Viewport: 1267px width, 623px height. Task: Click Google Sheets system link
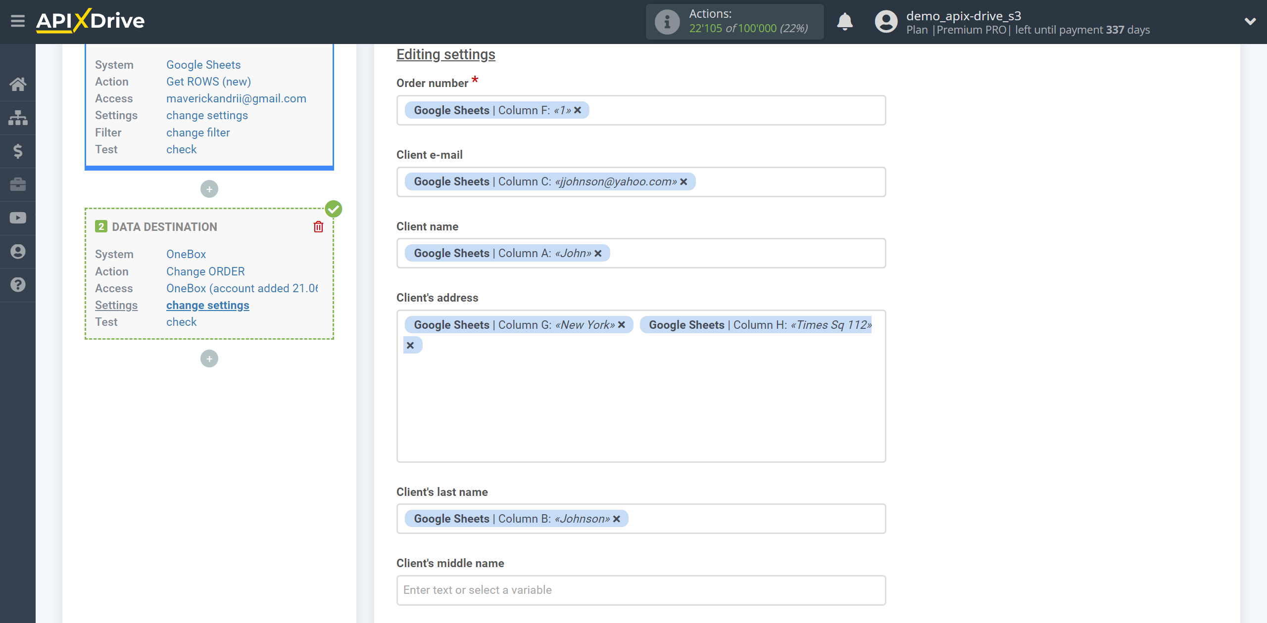point(203,65)
